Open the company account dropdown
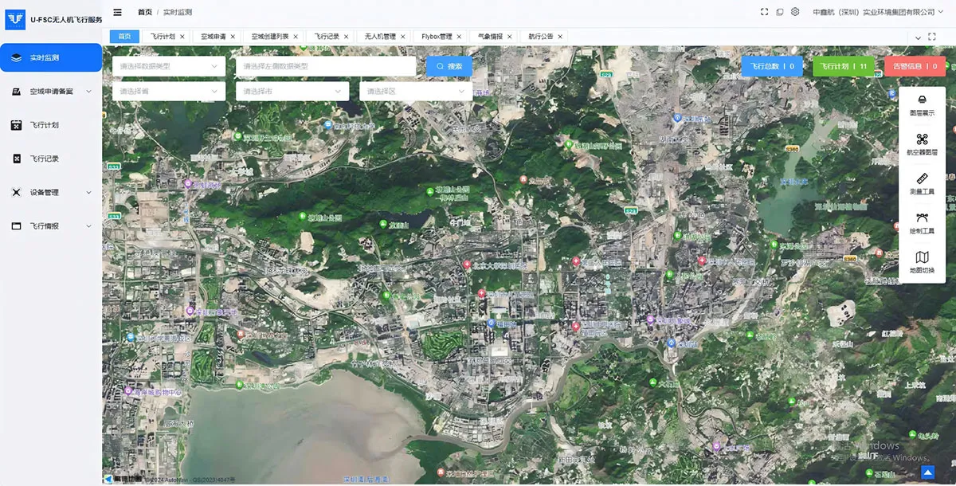 pyautogui.click(x=877, y=12)
